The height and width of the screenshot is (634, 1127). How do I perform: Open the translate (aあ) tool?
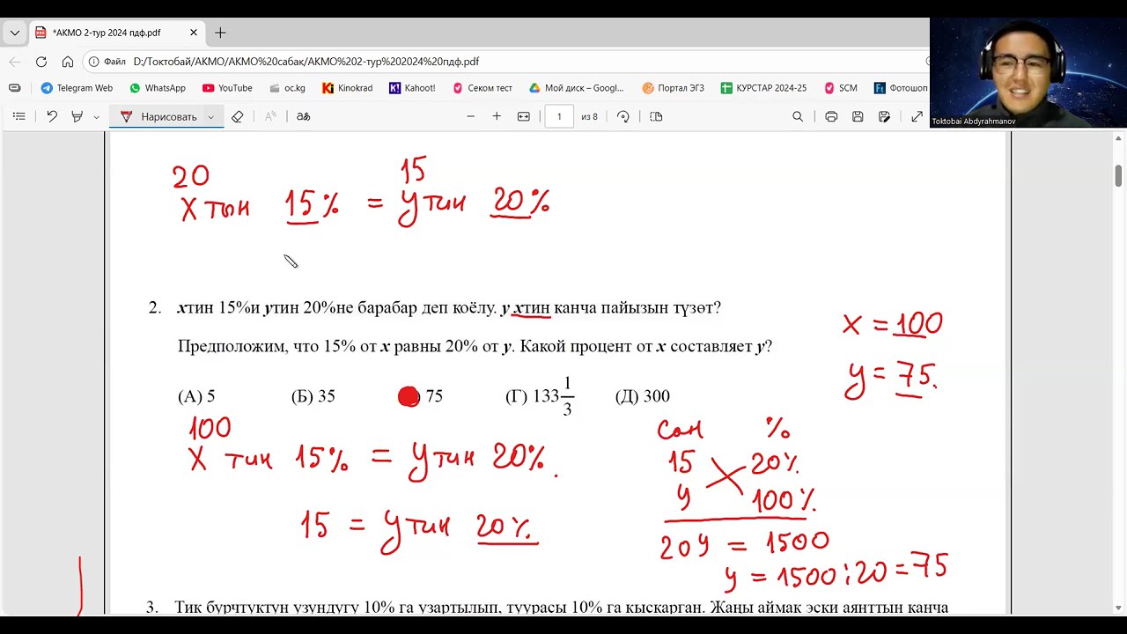tap(303, 116)
